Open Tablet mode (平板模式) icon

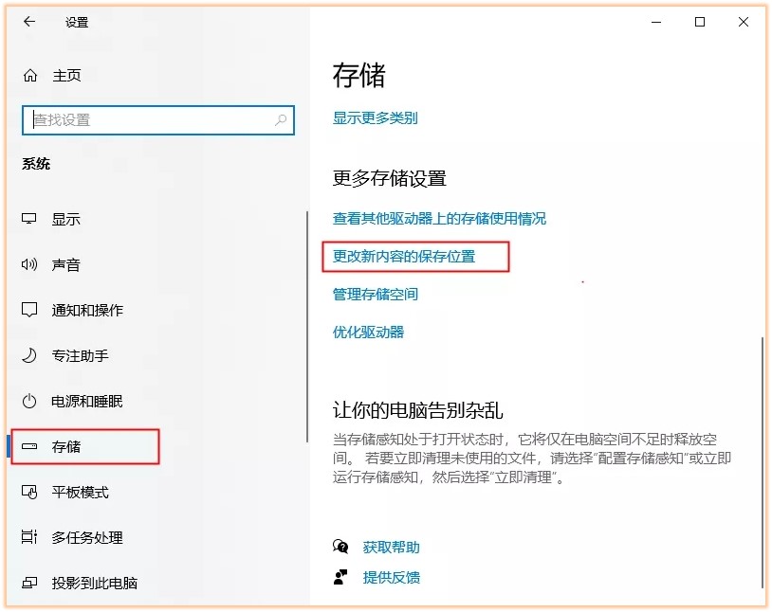(x=30, y=492)
